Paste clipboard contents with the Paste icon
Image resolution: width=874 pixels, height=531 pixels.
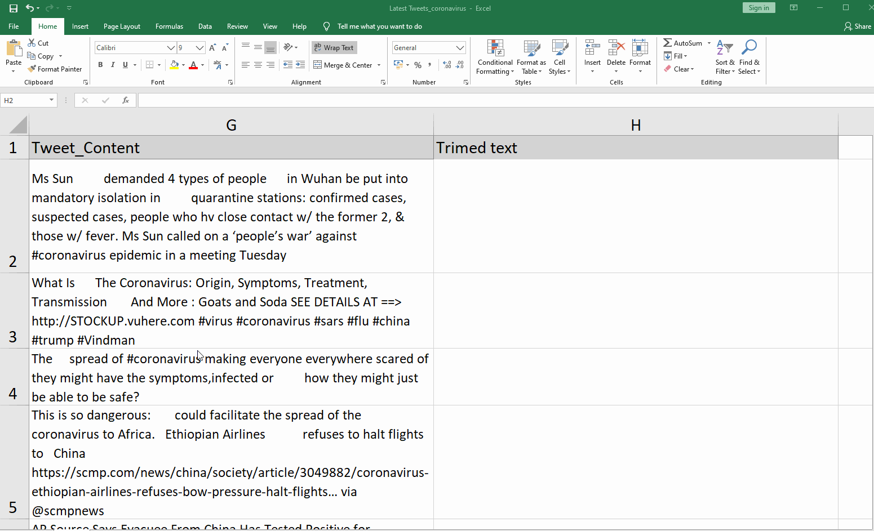pos(14,48)
